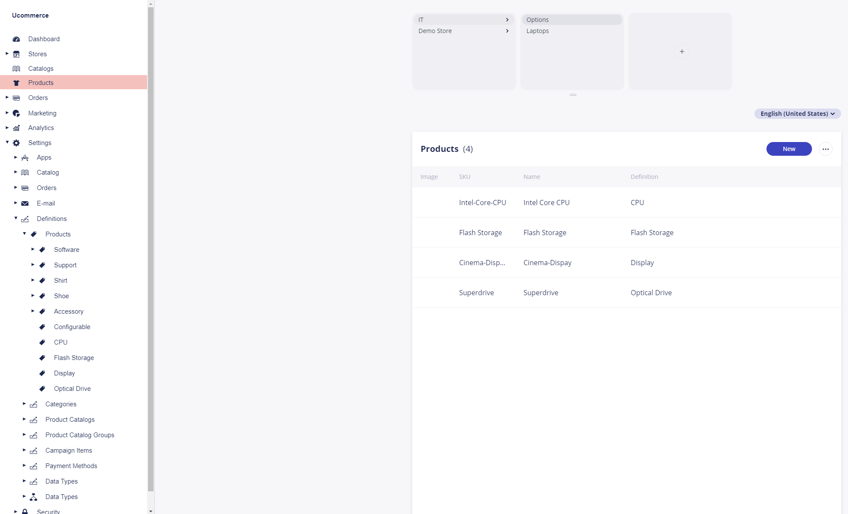Click the Software tag icon

point(42,250)
